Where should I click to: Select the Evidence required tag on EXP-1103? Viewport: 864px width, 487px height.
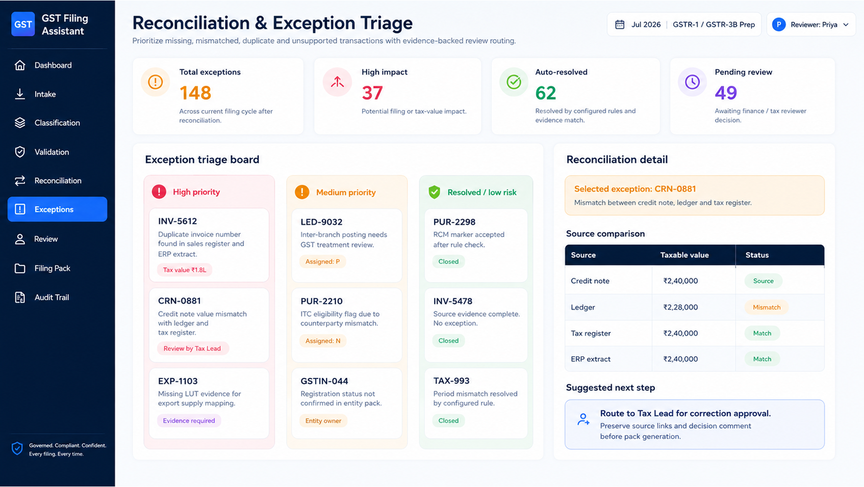[x=189, y=421]
